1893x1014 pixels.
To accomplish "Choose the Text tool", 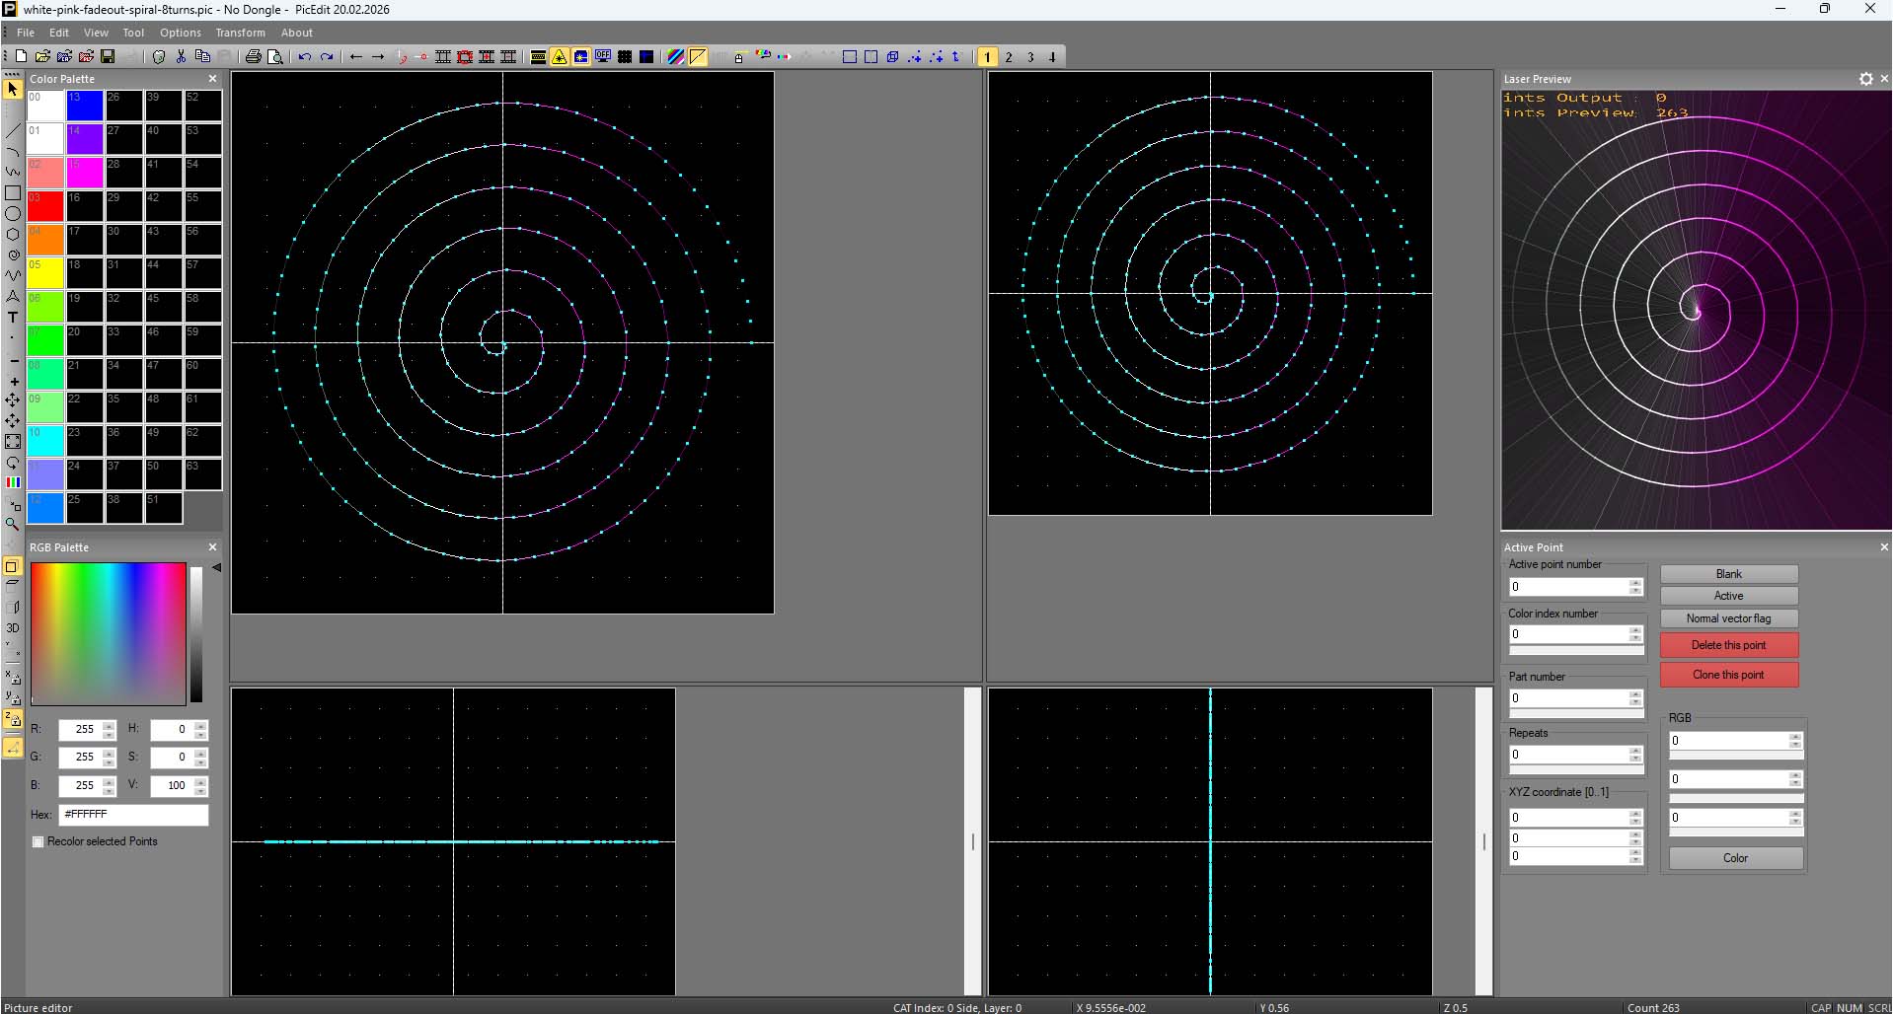I will (13, 318).
